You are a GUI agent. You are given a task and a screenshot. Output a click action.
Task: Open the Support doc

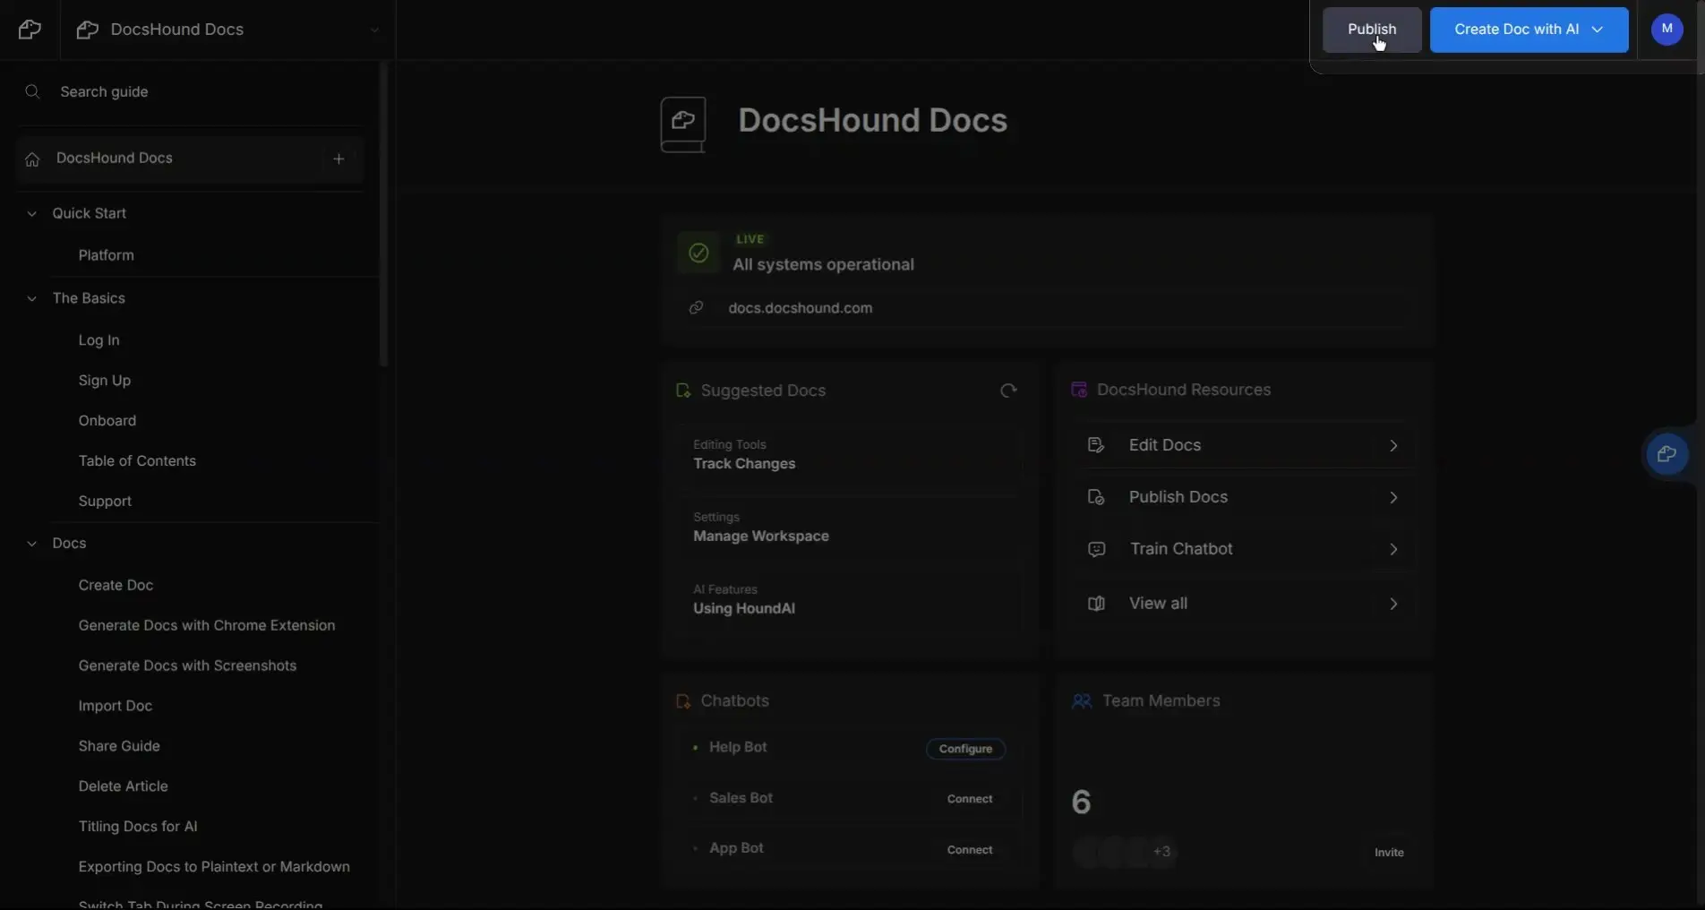(105, 502)
